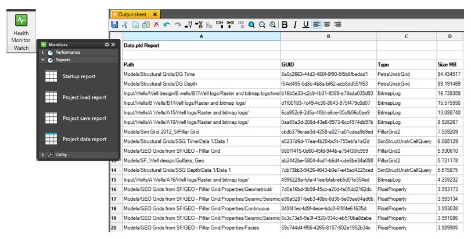Expand the Performance section
Image resolution: width=471 pixels, height=239 pixels.
tap(42, 52)
